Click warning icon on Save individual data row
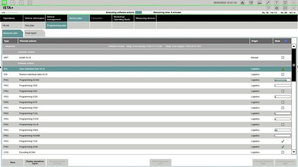This screenshot has width=298, height=167. 283,69
